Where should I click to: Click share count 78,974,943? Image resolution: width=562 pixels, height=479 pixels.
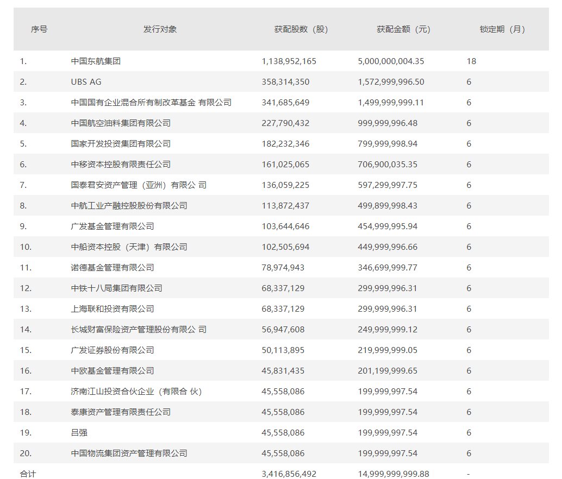[283, 268]
